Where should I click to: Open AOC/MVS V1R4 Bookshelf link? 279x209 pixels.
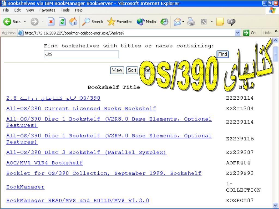tap(44, 163)
